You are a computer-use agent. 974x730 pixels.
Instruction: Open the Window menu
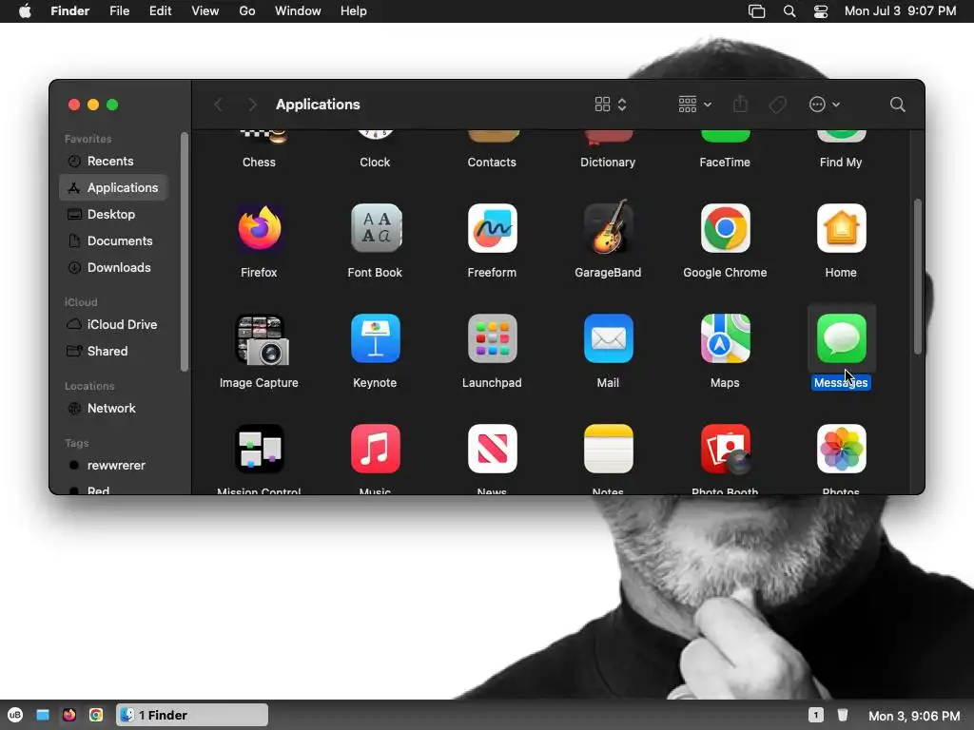(298, 11)
